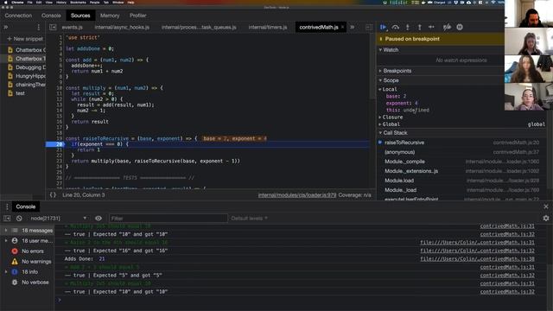Viewport: 553px width, 311px height.
Task: Hide the file navigator pane
Action: [53, 27]
